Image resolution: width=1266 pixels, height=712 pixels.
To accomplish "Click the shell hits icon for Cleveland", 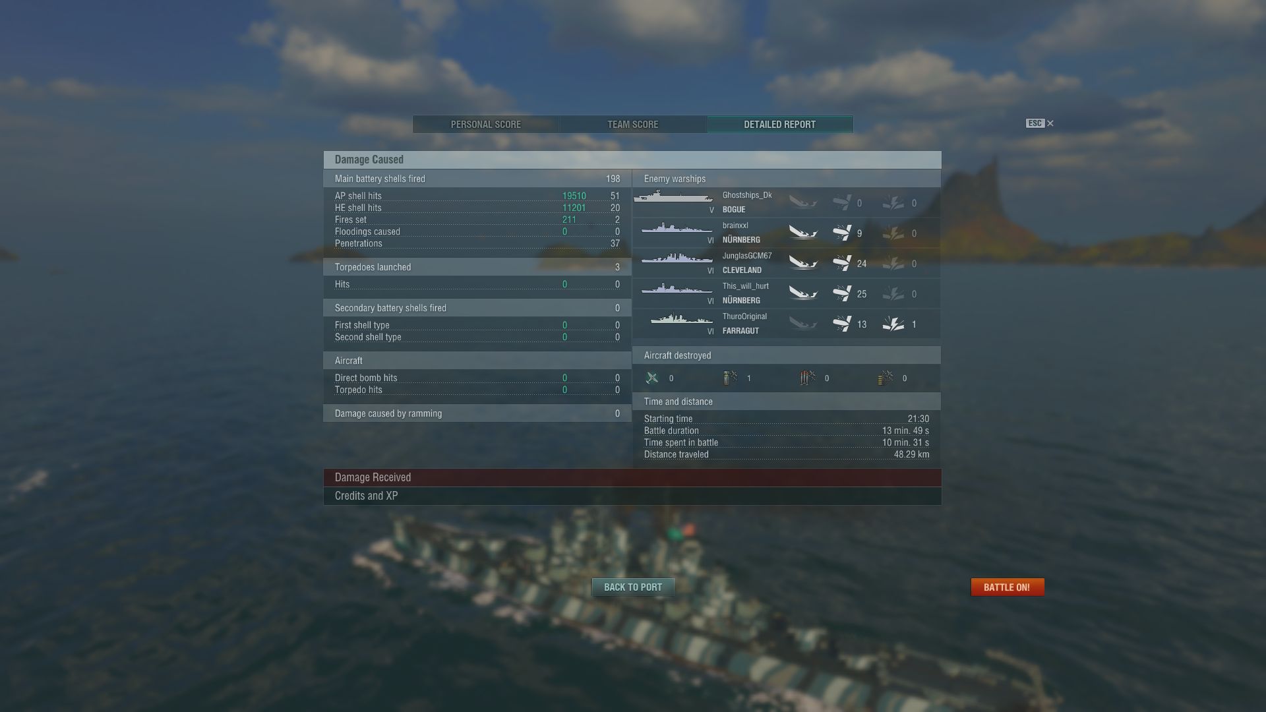I will point(842,263).
